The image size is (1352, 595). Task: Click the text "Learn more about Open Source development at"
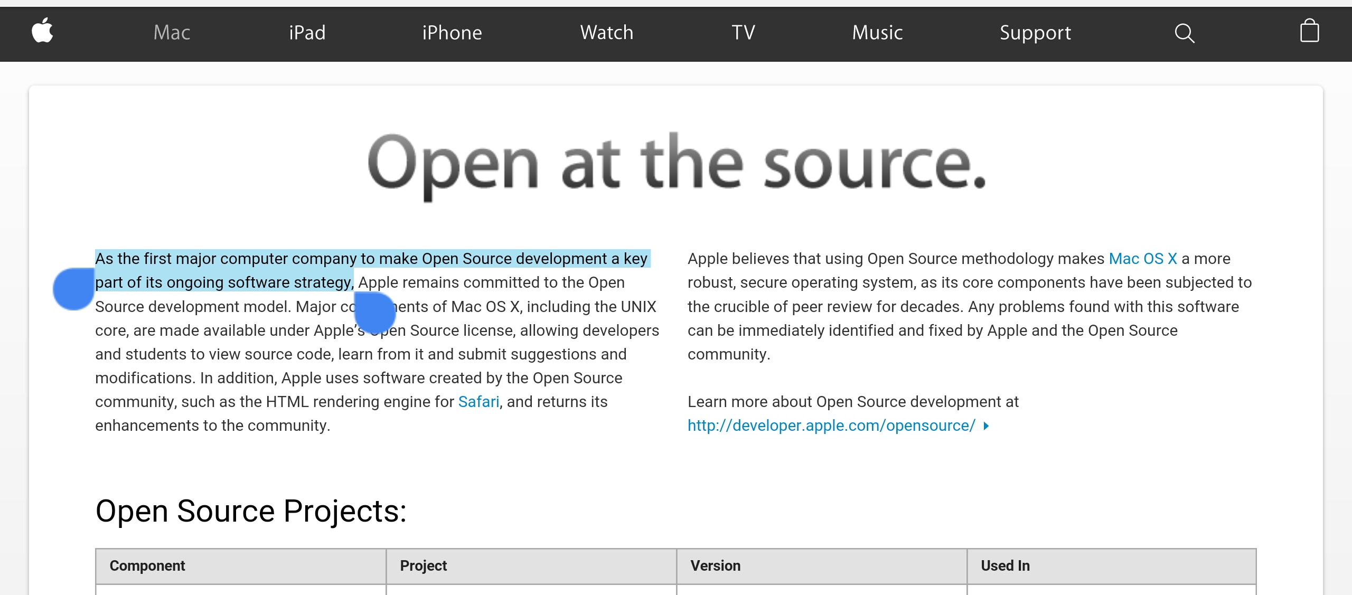click(853, 402)
